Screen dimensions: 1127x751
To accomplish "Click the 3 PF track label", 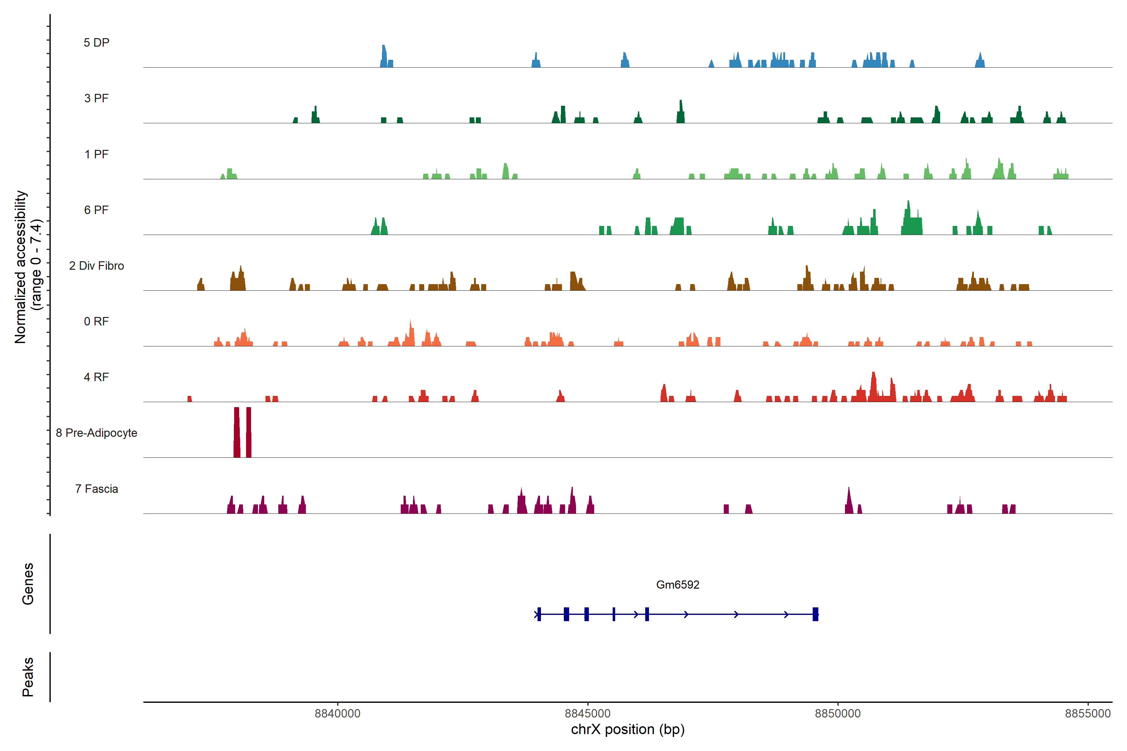I will click(96, 98).
